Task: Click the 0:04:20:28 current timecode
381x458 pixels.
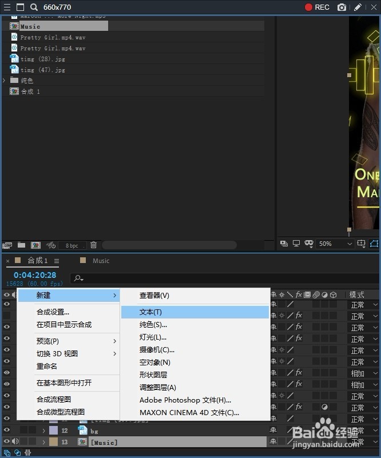Action: click(35, 275)
